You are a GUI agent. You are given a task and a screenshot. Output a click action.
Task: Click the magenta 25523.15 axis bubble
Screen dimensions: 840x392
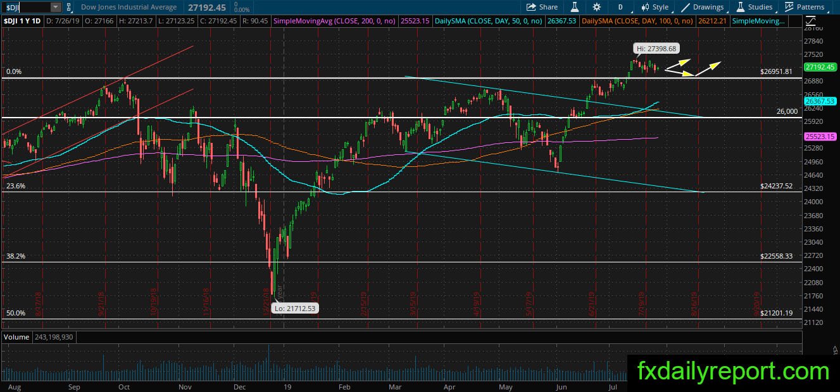pyautogui.click(x=820, y=136)
